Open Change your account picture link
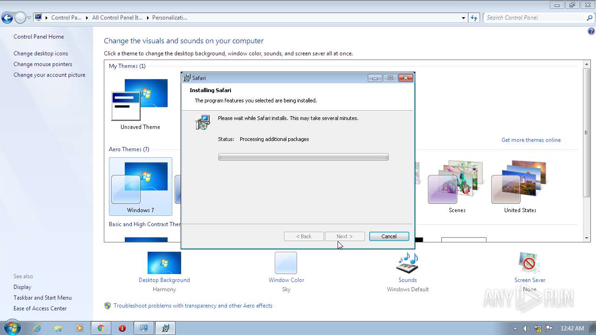Screen dimensions: 596x335 coord(49,75)
